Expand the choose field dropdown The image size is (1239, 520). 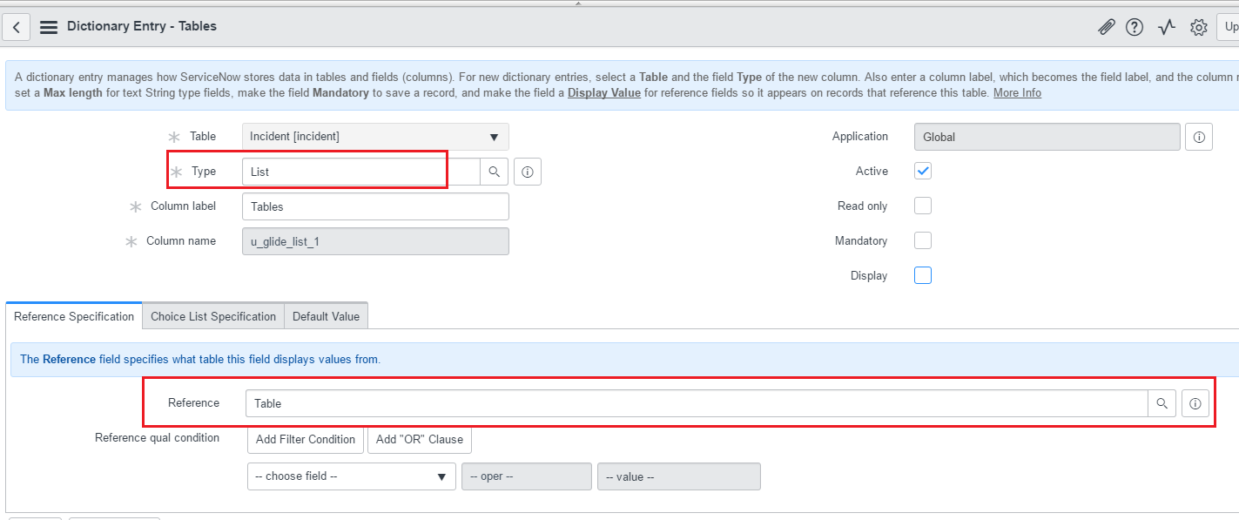(x=351, y=476)
